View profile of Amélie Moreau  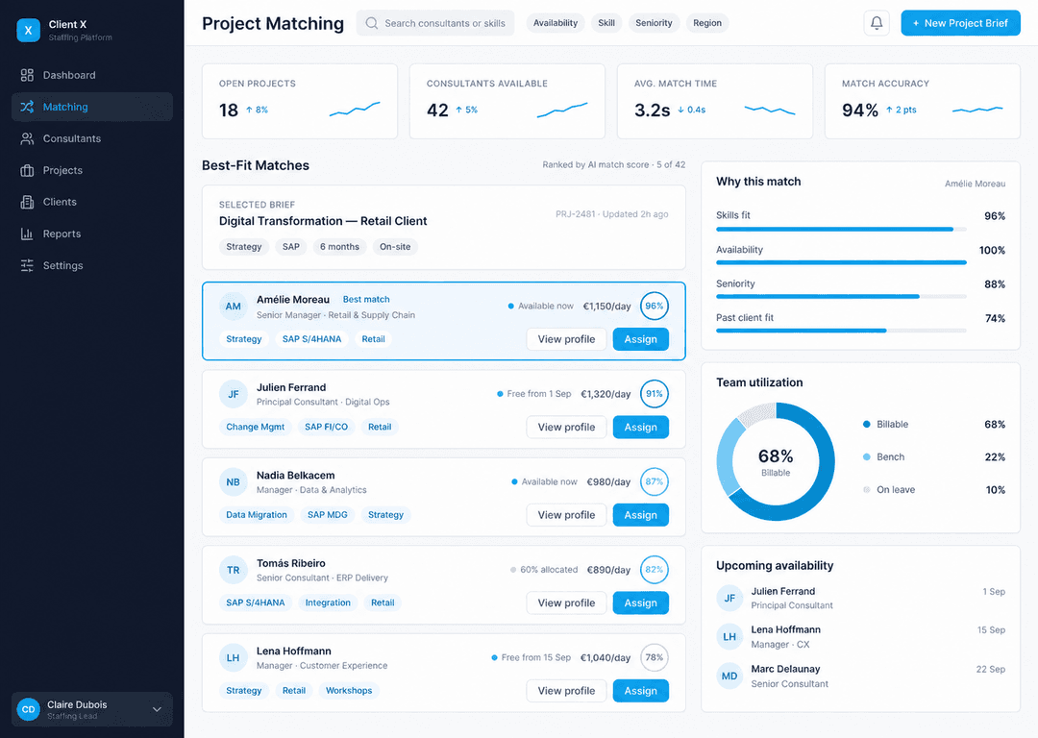pos(567,339)
